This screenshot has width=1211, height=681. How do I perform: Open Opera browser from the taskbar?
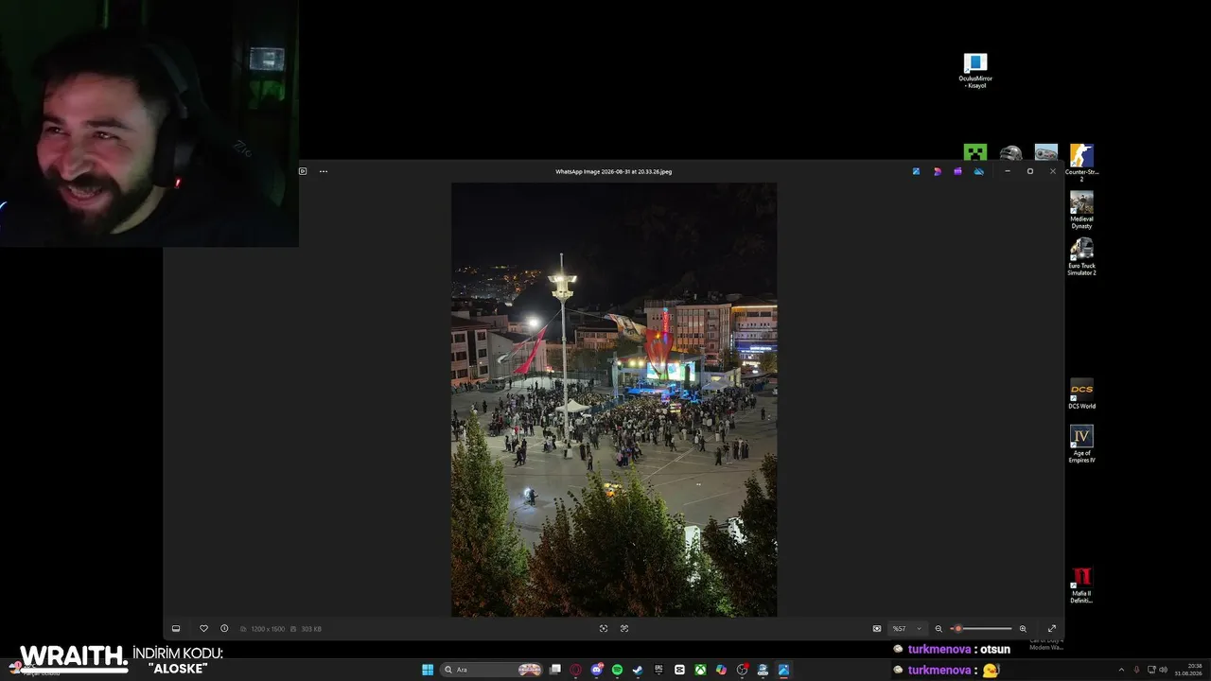(x=576, y=670)
